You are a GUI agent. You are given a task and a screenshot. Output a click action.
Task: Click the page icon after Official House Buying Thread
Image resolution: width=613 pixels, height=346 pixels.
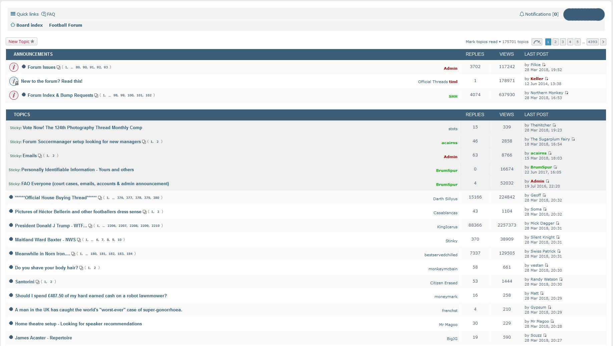click(100, 198)
